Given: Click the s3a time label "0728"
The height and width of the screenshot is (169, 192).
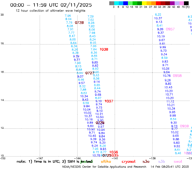Looking at the screenshot, I should [x=79, y=23].
